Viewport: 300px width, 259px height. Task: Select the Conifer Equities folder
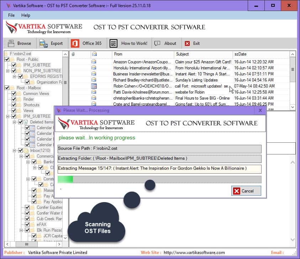[x=49, y=207]
